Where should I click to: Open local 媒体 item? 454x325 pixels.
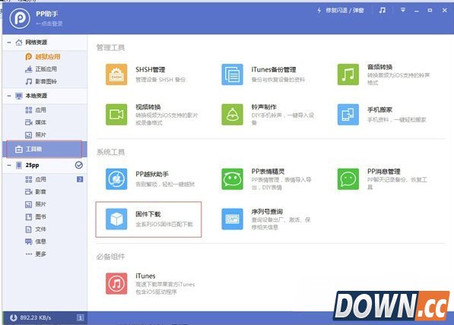36,122
